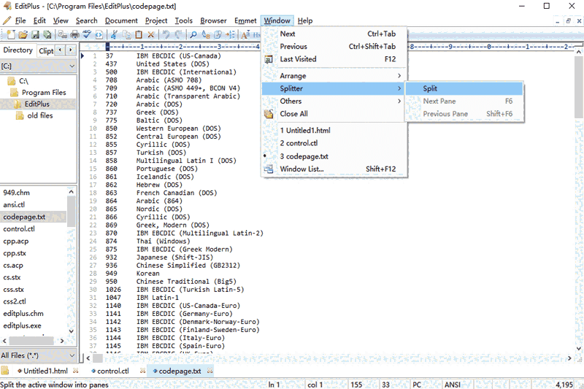Open the File menu
This screenshot has width=584, height=389.
[20, 21]
